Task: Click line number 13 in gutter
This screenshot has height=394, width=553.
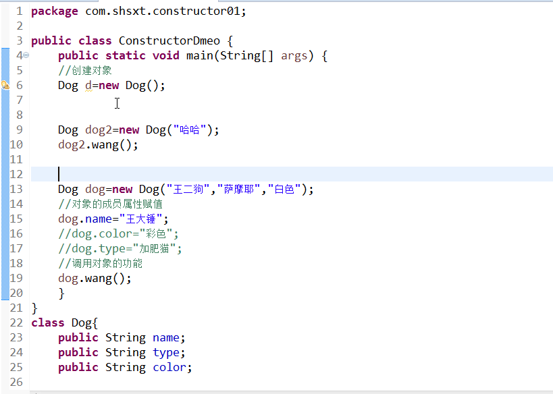Action: point(16,190)
